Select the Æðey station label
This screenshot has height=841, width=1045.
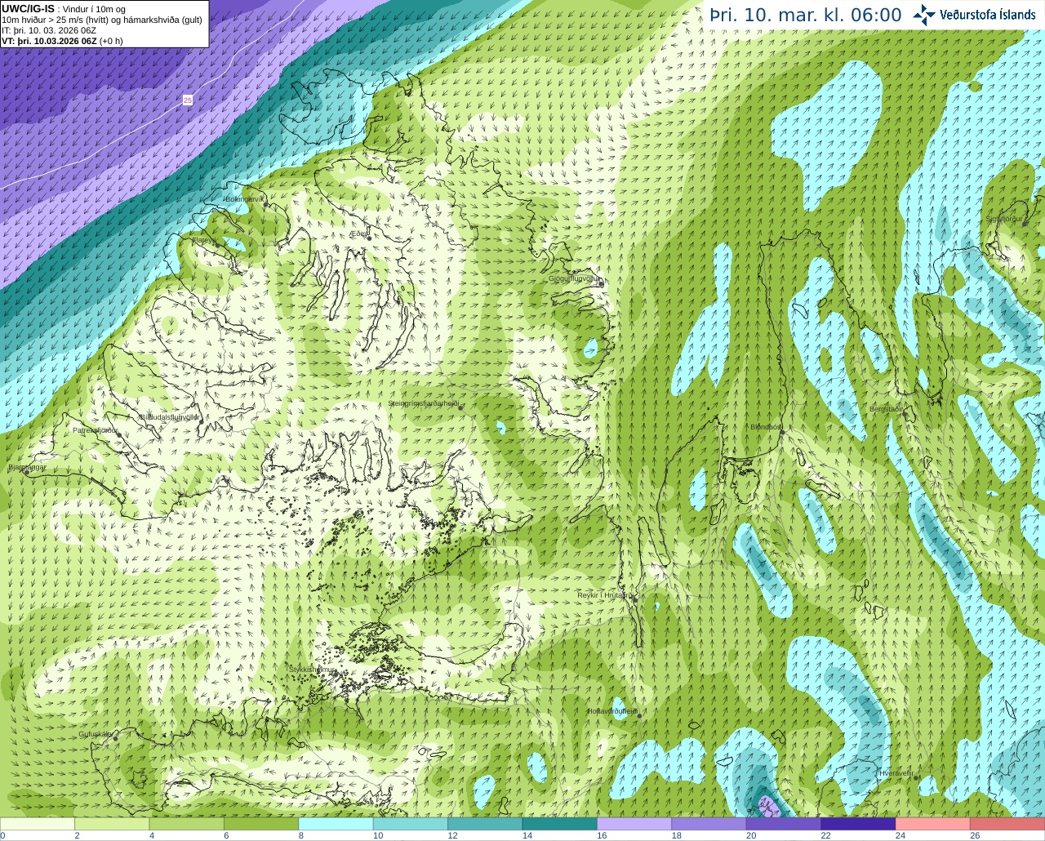358,234
